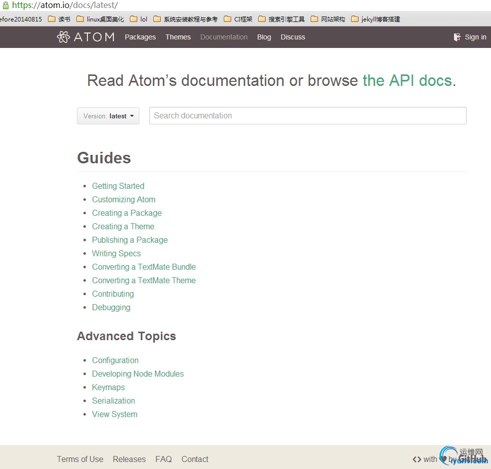
Task: Open the jekyll博客搭建 bookmark folder
Action: [376, 19]
